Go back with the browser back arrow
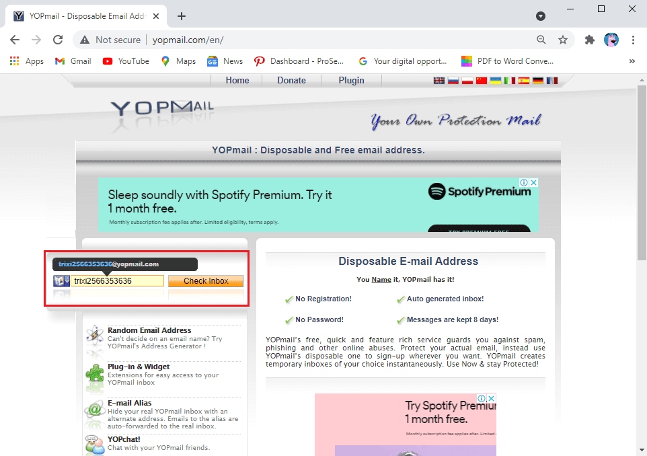647x456 pixels. point(15,40)
